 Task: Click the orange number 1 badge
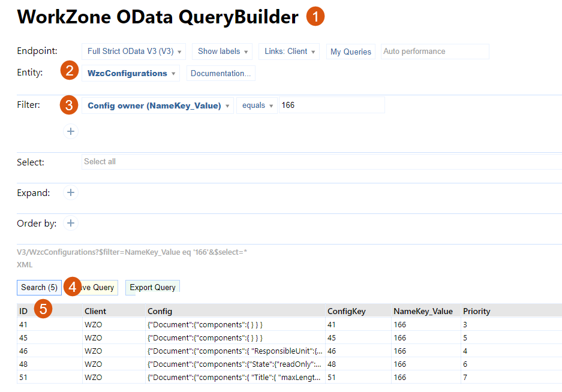point(315,17)
